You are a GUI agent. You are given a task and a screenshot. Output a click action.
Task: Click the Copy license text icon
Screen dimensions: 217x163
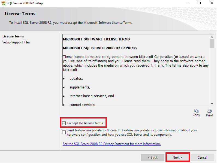[x=196, y=111]
